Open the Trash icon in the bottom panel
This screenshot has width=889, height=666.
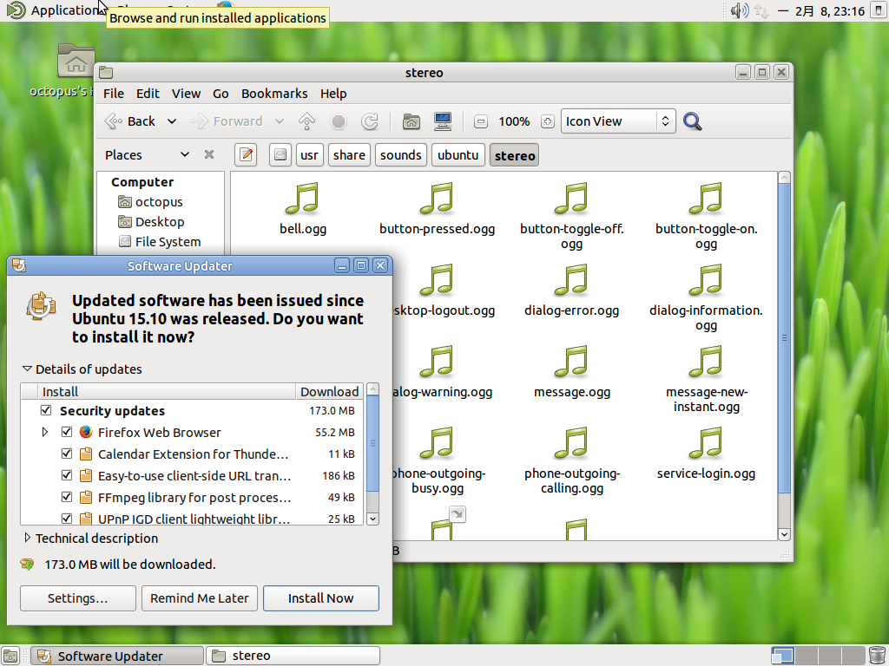877,656
